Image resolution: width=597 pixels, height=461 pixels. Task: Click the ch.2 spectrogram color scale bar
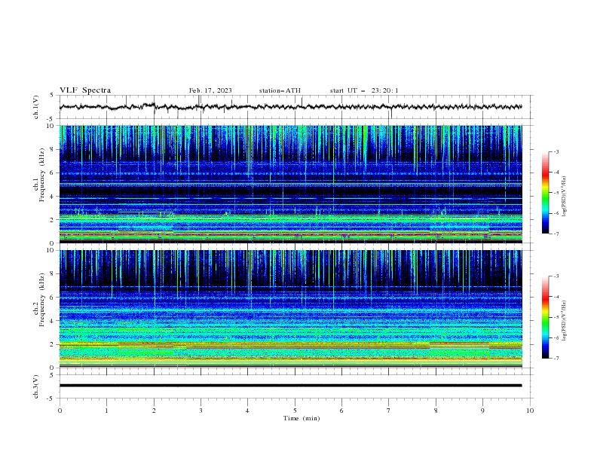545,317
